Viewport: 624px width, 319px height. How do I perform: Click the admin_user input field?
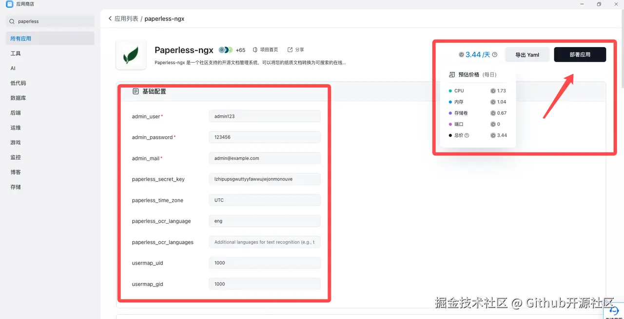coord(264,116)
